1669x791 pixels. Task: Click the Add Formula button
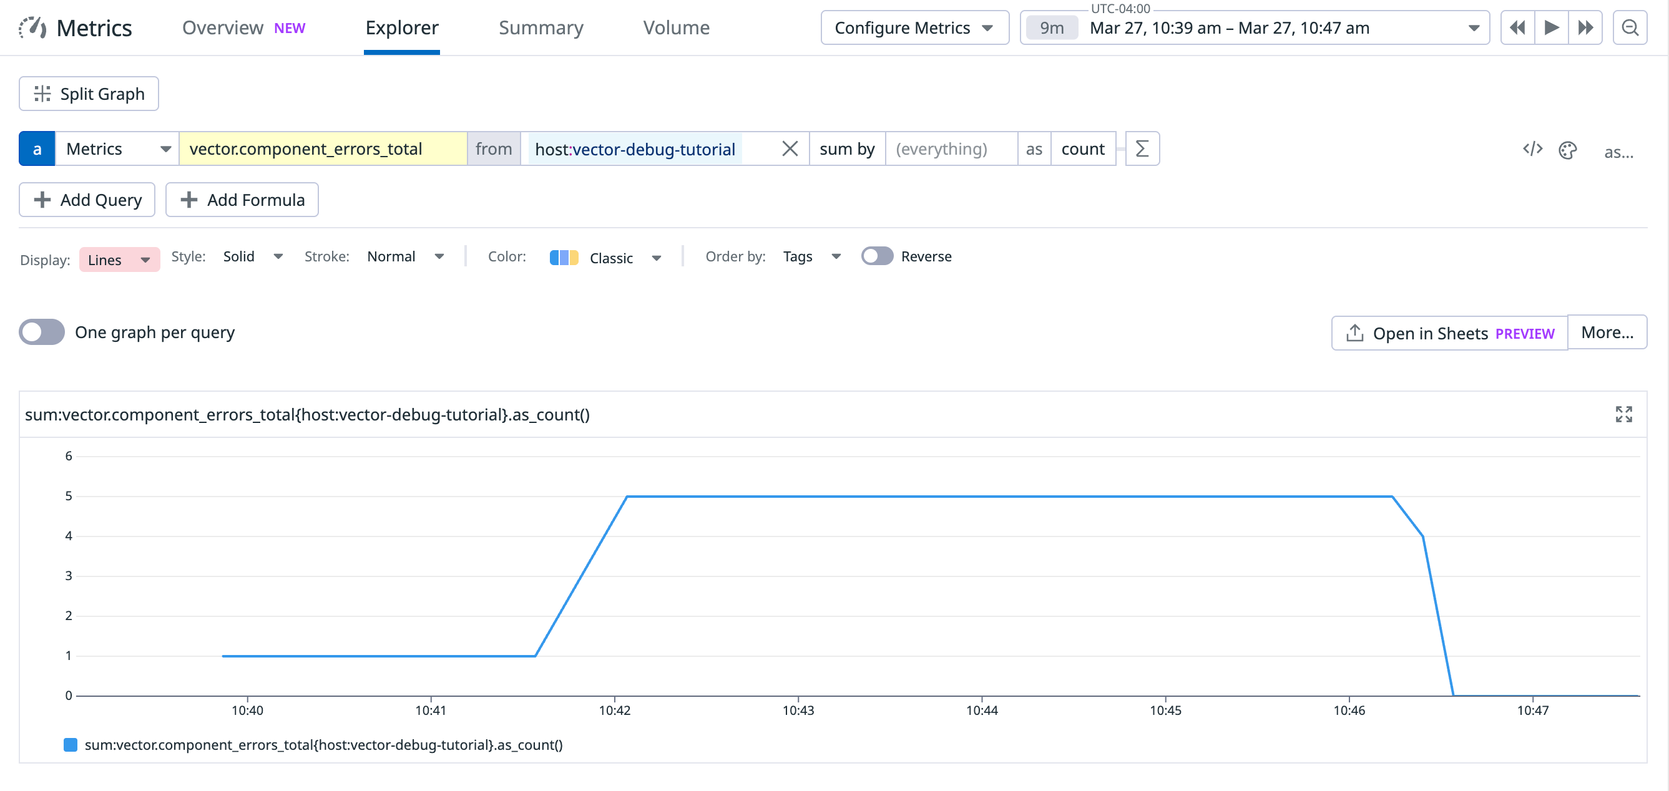[x=242, y=200]
